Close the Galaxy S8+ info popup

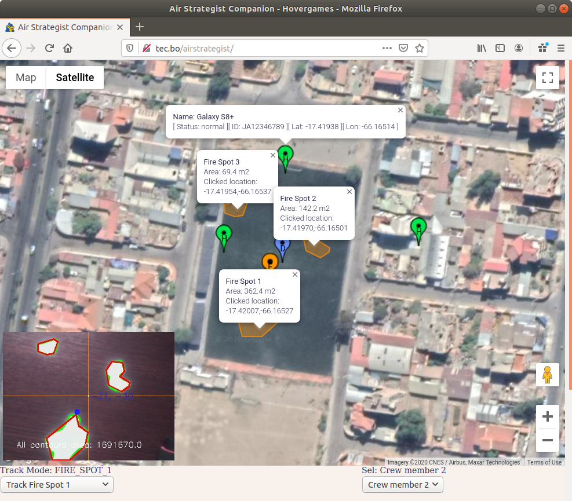click(400, 110)
